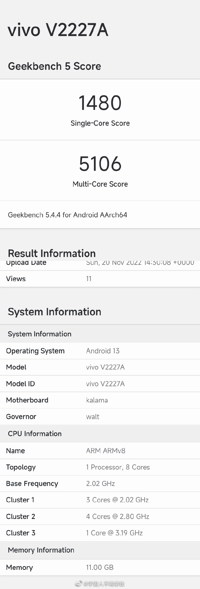
Task: Select the Memory 11.00 GB value
Action: pos(100,567)
